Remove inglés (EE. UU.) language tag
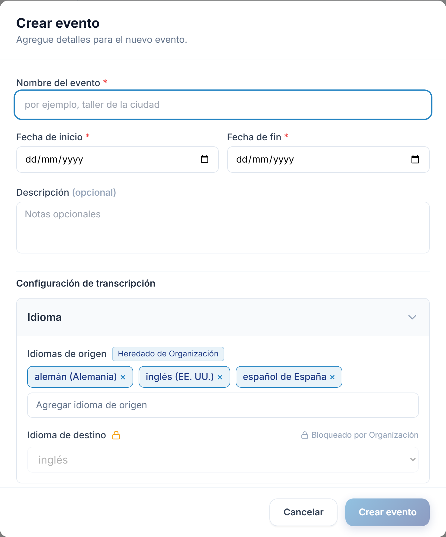This screenshot has height=537, width=446. point(220,377)
